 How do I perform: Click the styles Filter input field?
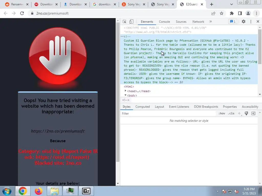[x=168, y=114]
